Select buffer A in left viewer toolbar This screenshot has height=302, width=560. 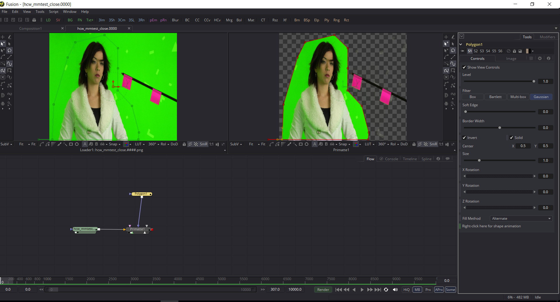tap(85, 144)
